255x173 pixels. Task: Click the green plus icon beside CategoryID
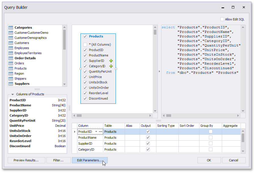click(x=111, y=66)
